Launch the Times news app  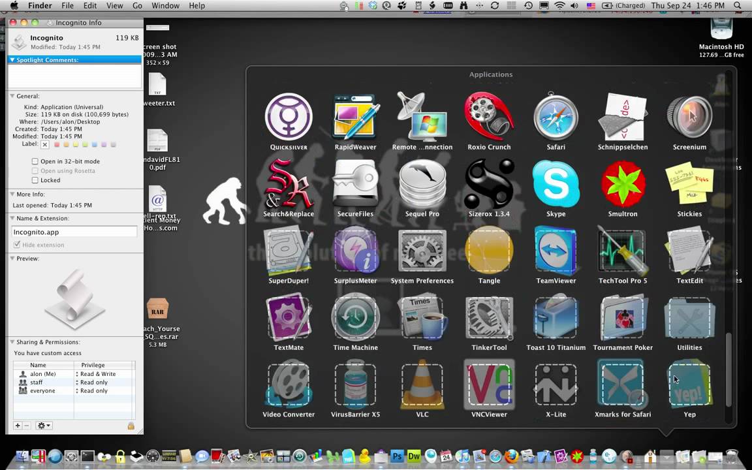[x=422, y=317]
